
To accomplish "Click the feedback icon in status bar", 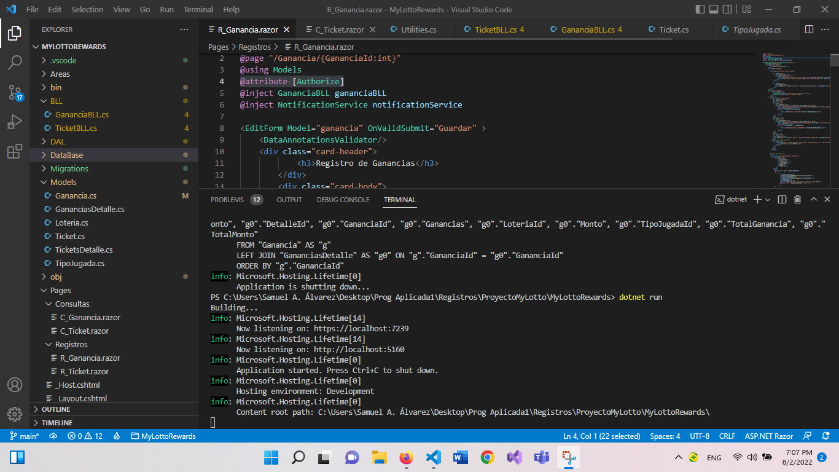I will (808, 436).
